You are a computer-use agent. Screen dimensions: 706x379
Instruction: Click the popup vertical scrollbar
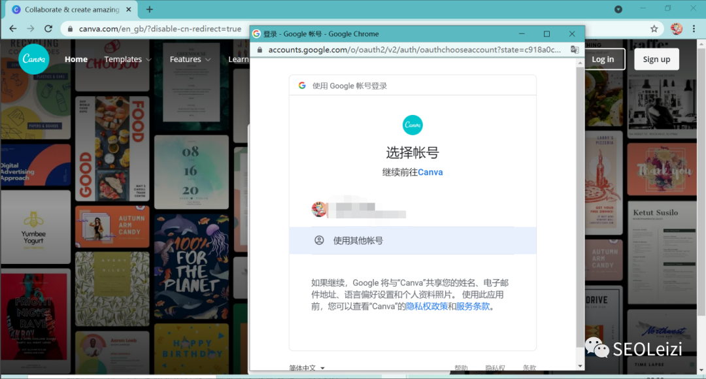pos(580,207)
